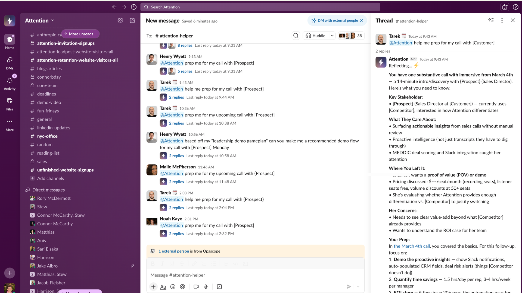Expand the Huddle options chevron
Viewport: 522px width, 293px height.
click(x=332, y=36)
